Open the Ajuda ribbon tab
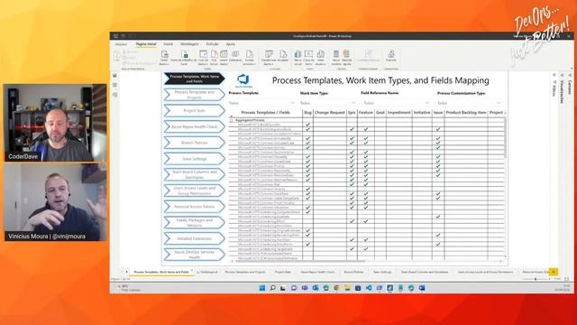Image resolution: width=577 pixels, height=325 pixels. 231,44
